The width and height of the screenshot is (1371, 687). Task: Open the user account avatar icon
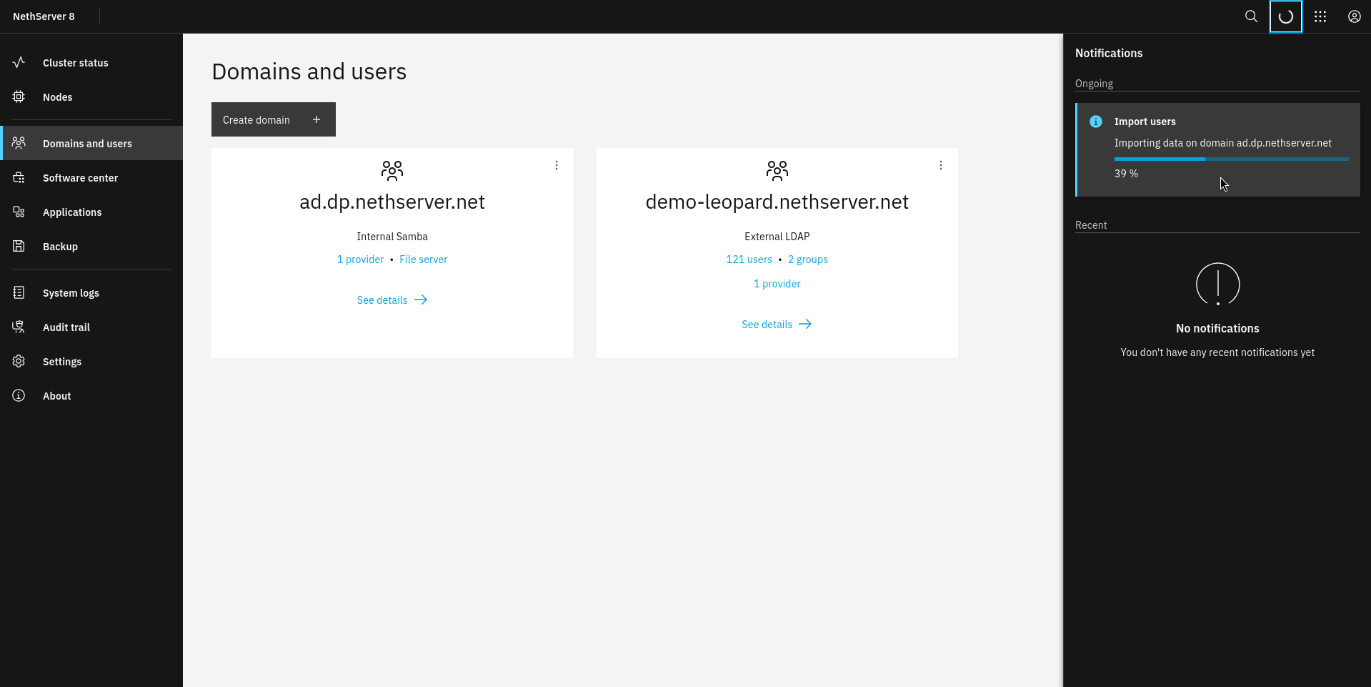1354,16
